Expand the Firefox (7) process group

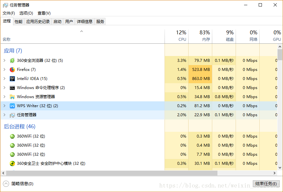(x=5, y=70)
